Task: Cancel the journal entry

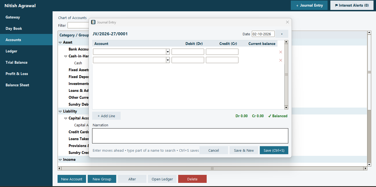Action: click(214, 150)
